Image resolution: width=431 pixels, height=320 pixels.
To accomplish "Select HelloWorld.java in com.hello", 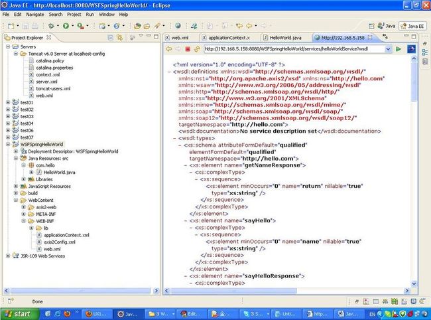I will (60, 172).
